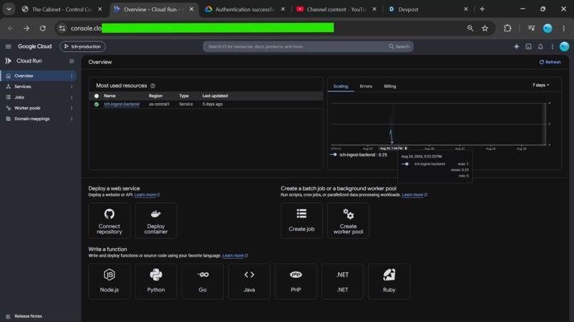Click the Create worker pool card
Image resolution: width=574 pixels, height=322 pixels.
click(348, 221)
